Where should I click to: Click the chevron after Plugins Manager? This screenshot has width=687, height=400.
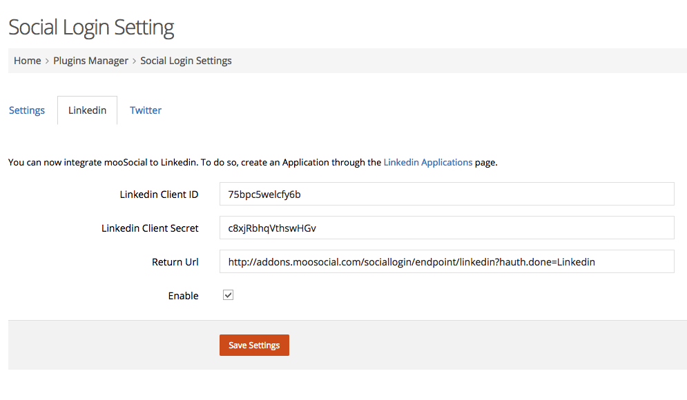(x=135, y=61)
